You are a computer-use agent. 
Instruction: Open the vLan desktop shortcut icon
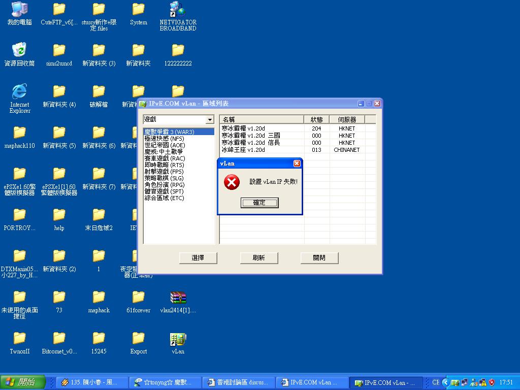point(178,341)
